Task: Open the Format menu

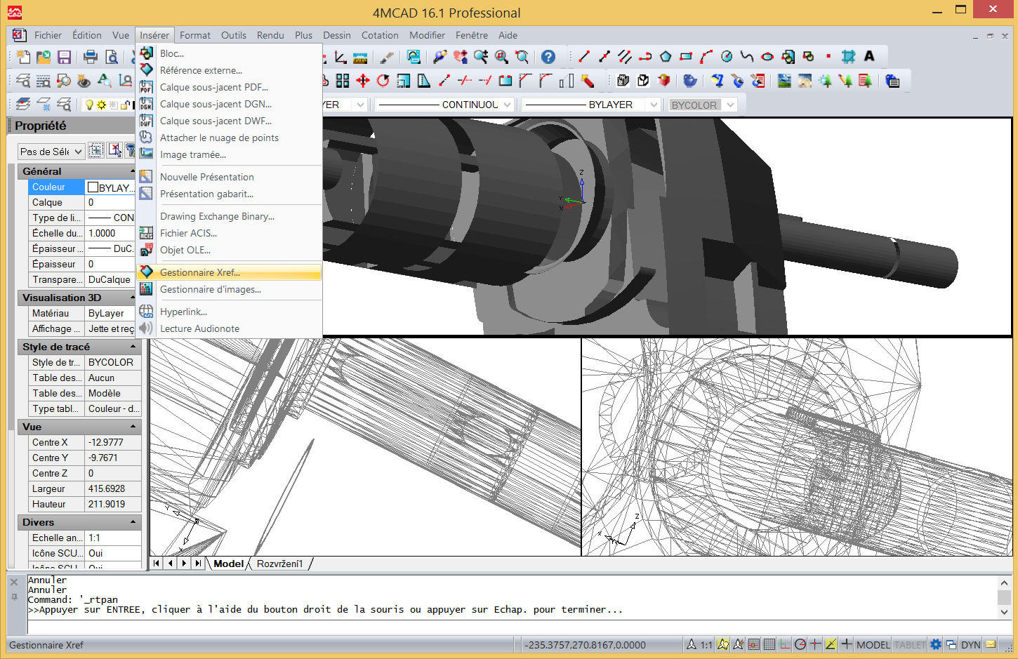Action: (x=194, y=35)
